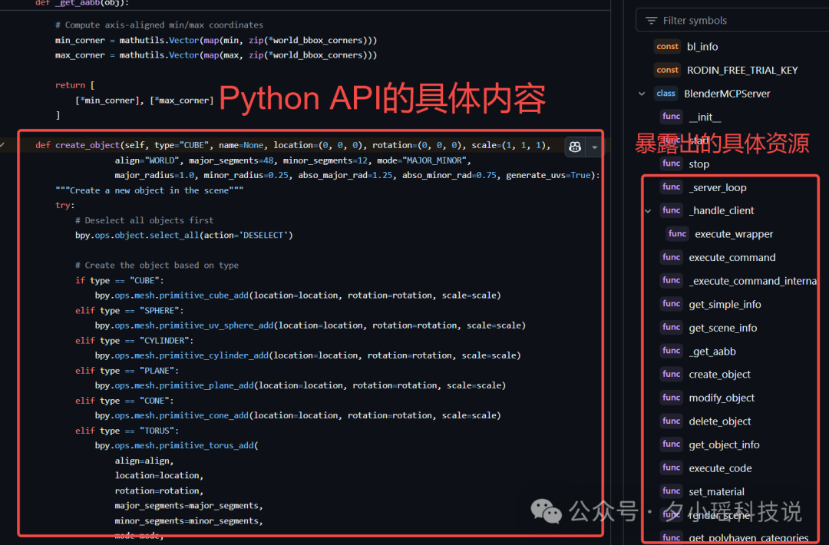The image size is (829, 545).
Task: Click primitive_cube_add call in the code
Action: 203,296
